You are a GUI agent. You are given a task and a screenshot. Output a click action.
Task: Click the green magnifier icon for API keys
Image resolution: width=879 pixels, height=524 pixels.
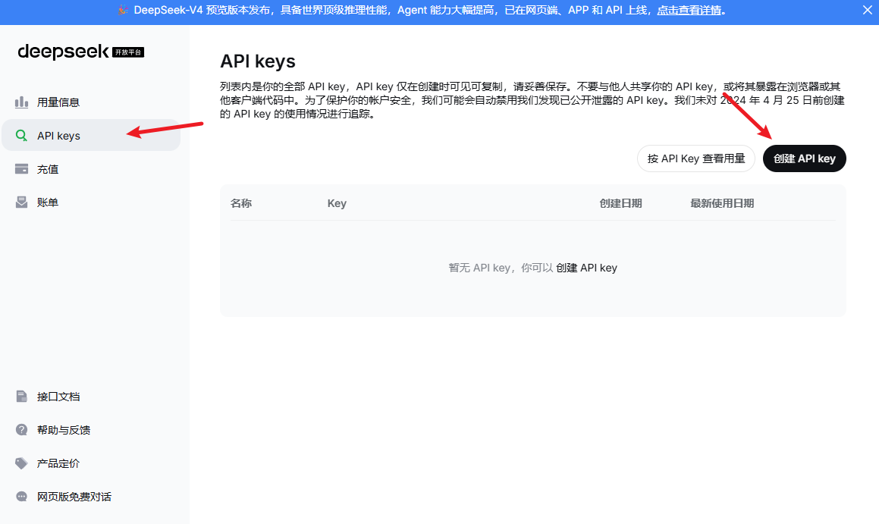tap(21, 136)
